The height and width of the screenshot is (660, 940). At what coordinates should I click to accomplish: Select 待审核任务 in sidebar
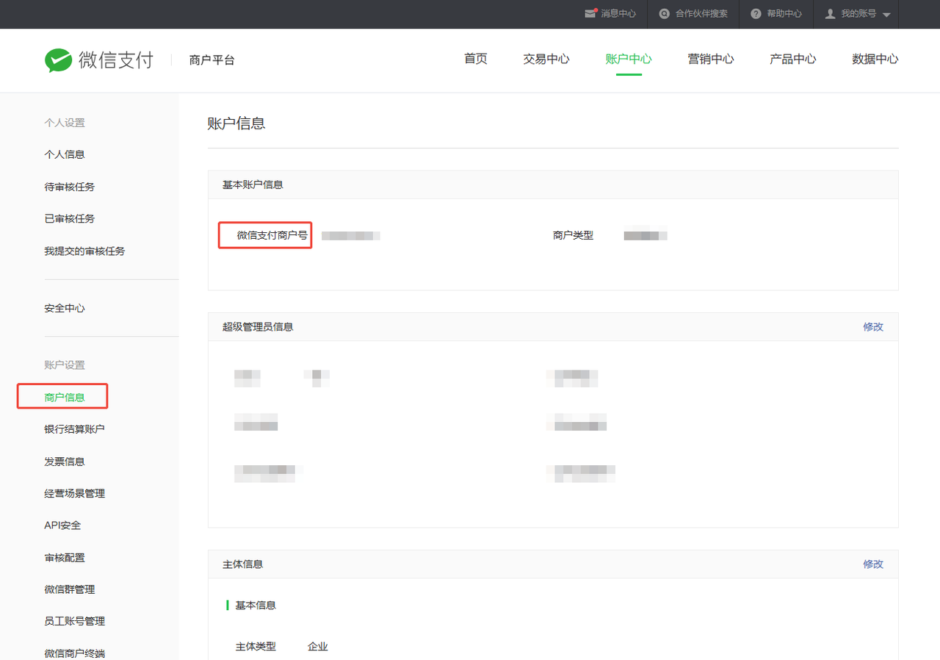coord(69,187)
